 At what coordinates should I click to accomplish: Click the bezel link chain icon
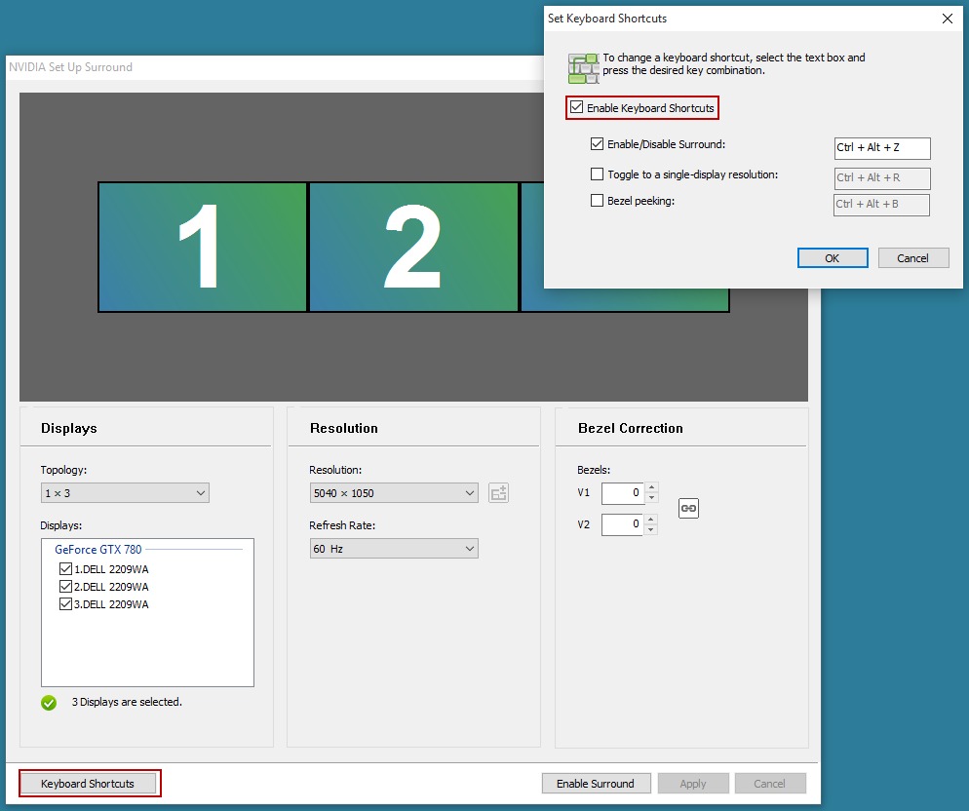688,508
